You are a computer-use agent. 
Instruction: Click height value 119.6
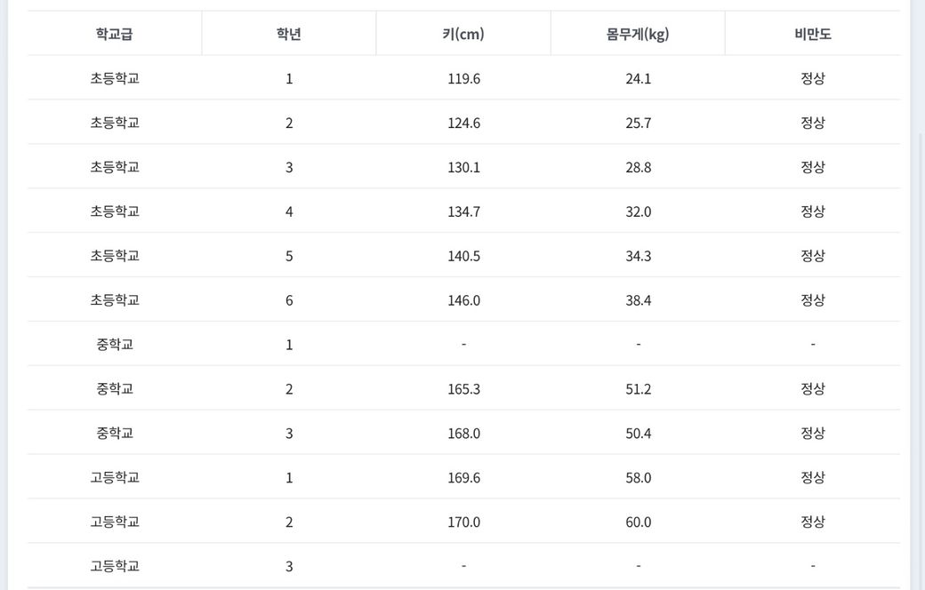[463, 78]
